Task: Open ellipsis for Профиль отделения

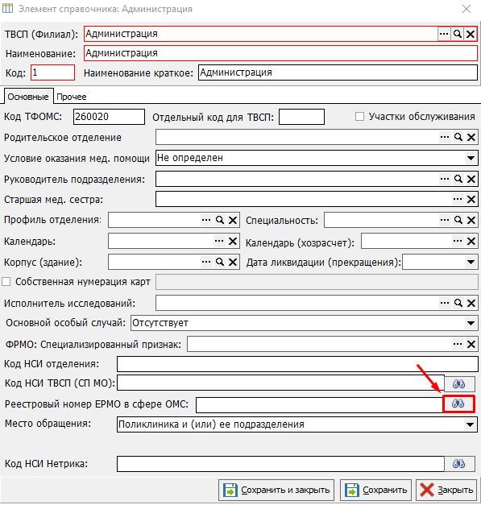Action: (x=206, y=220)
